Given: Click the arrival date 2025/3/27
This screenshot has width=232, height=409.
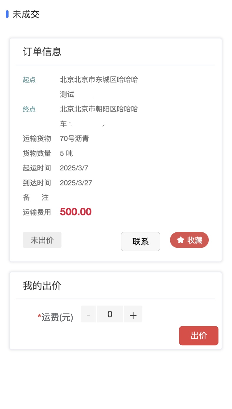Looking at the screenshot, I should pyautogui.click(x=76, y=183).
